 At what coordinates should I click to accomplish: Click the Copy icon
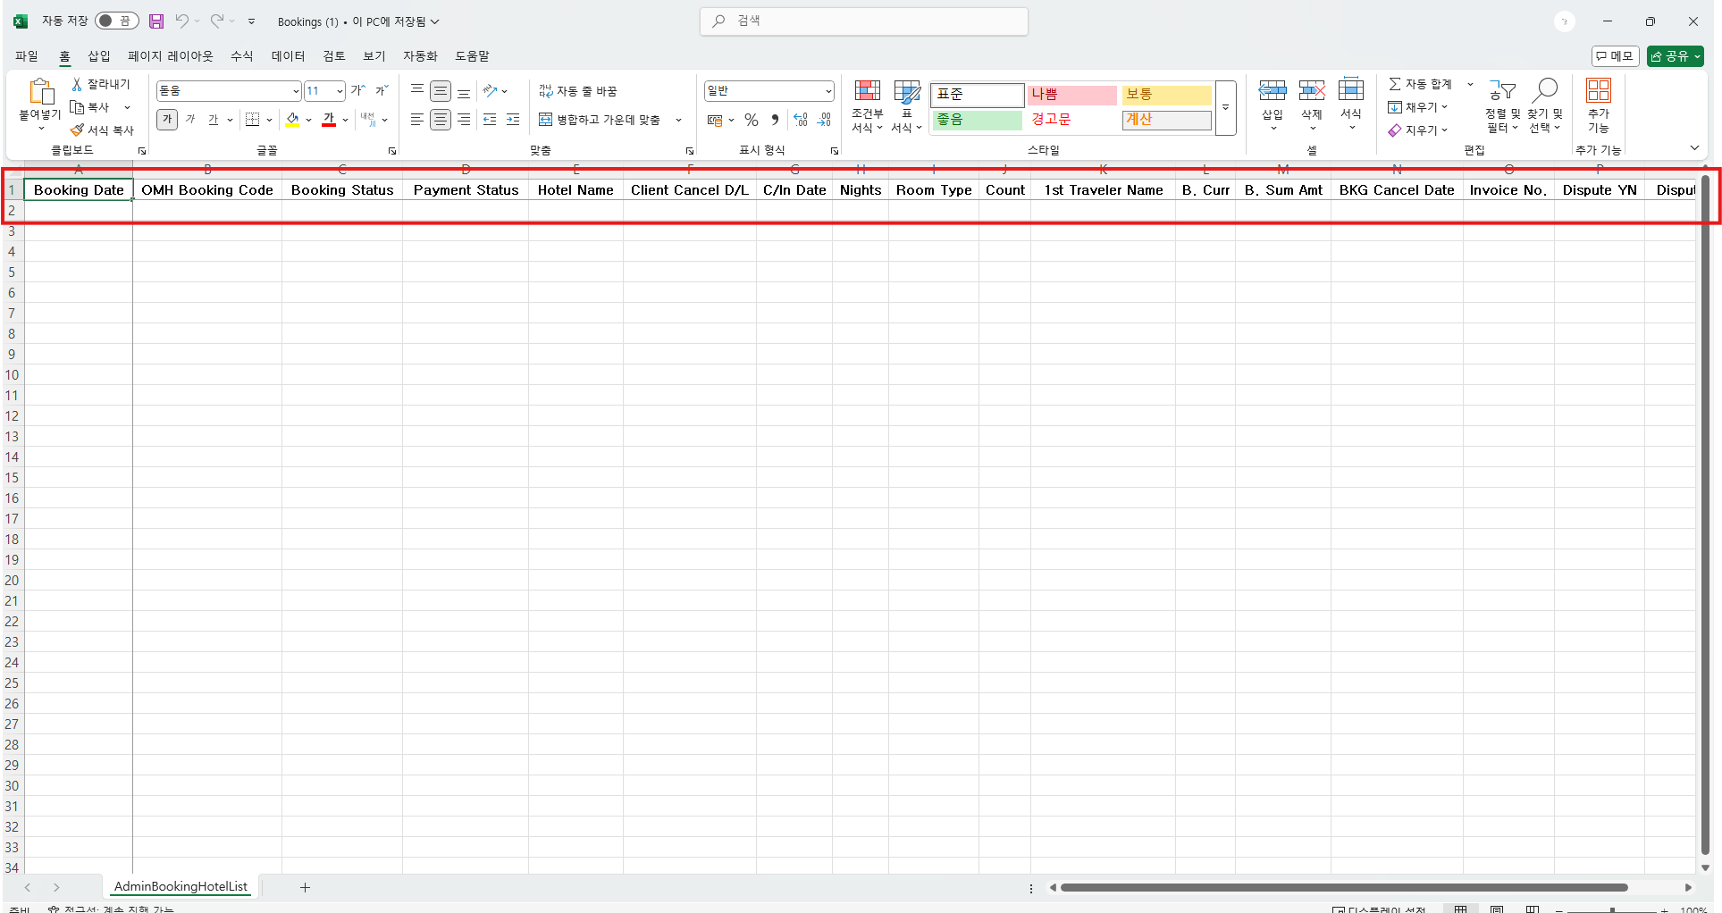coord(77,107)
